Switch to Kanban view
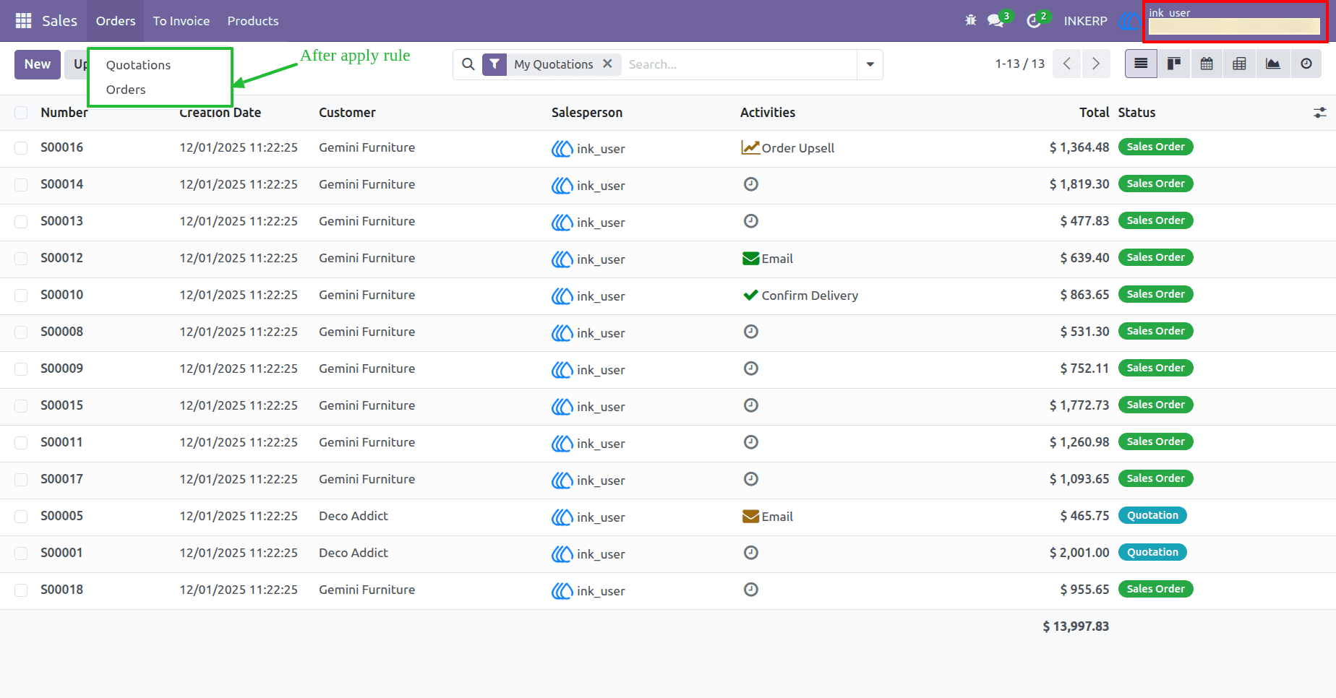The width and height of the screenshot is (1336, 698). click(x=1174, y=64)
